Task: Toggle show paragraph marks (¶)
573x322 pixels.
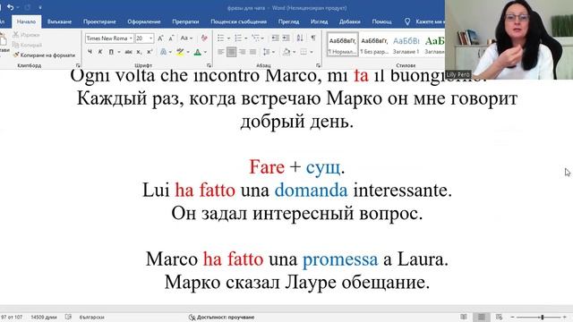Action: point(313,38)
